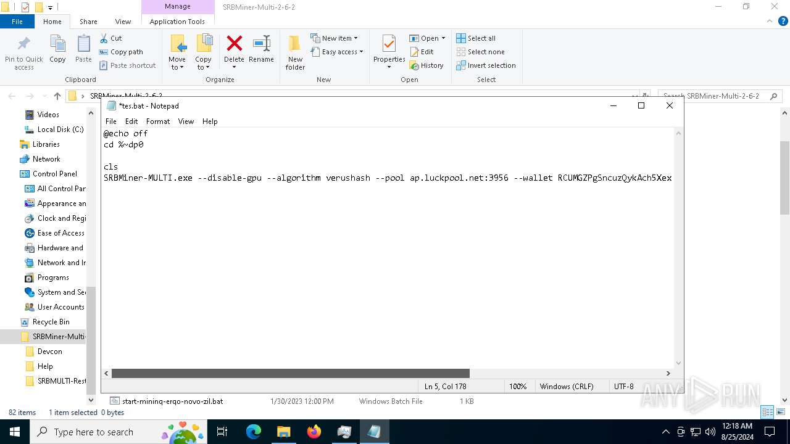790x444 pixels.
Task: Click the Paste icon in the ribbon
Action: [83, 44]
